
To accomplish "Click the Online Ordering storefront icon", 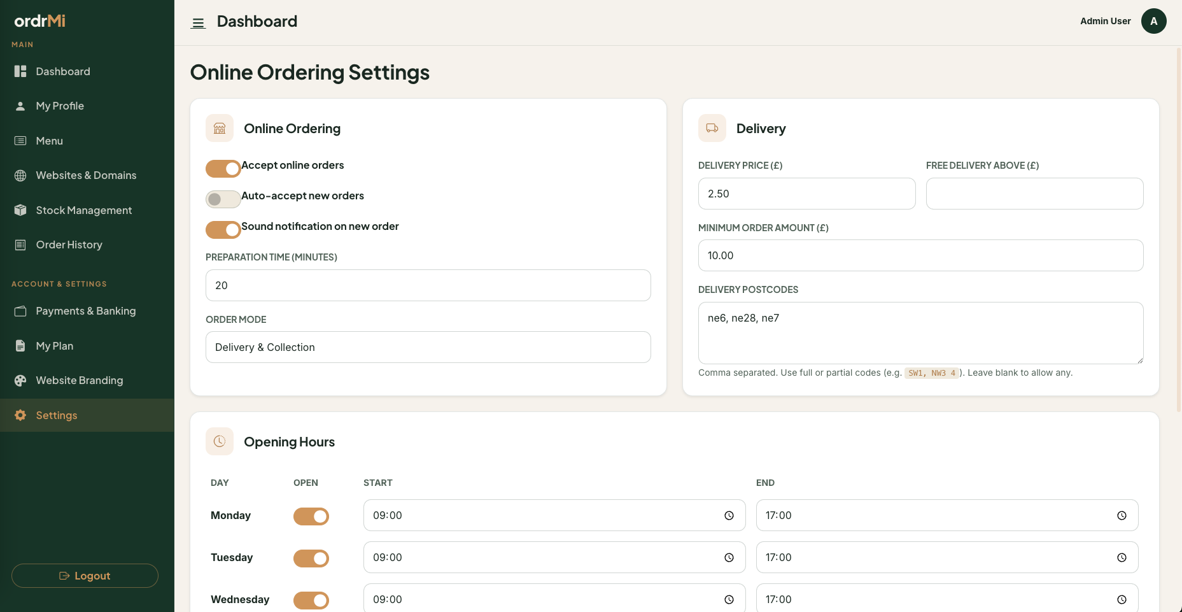I will [x=220, y=128].
